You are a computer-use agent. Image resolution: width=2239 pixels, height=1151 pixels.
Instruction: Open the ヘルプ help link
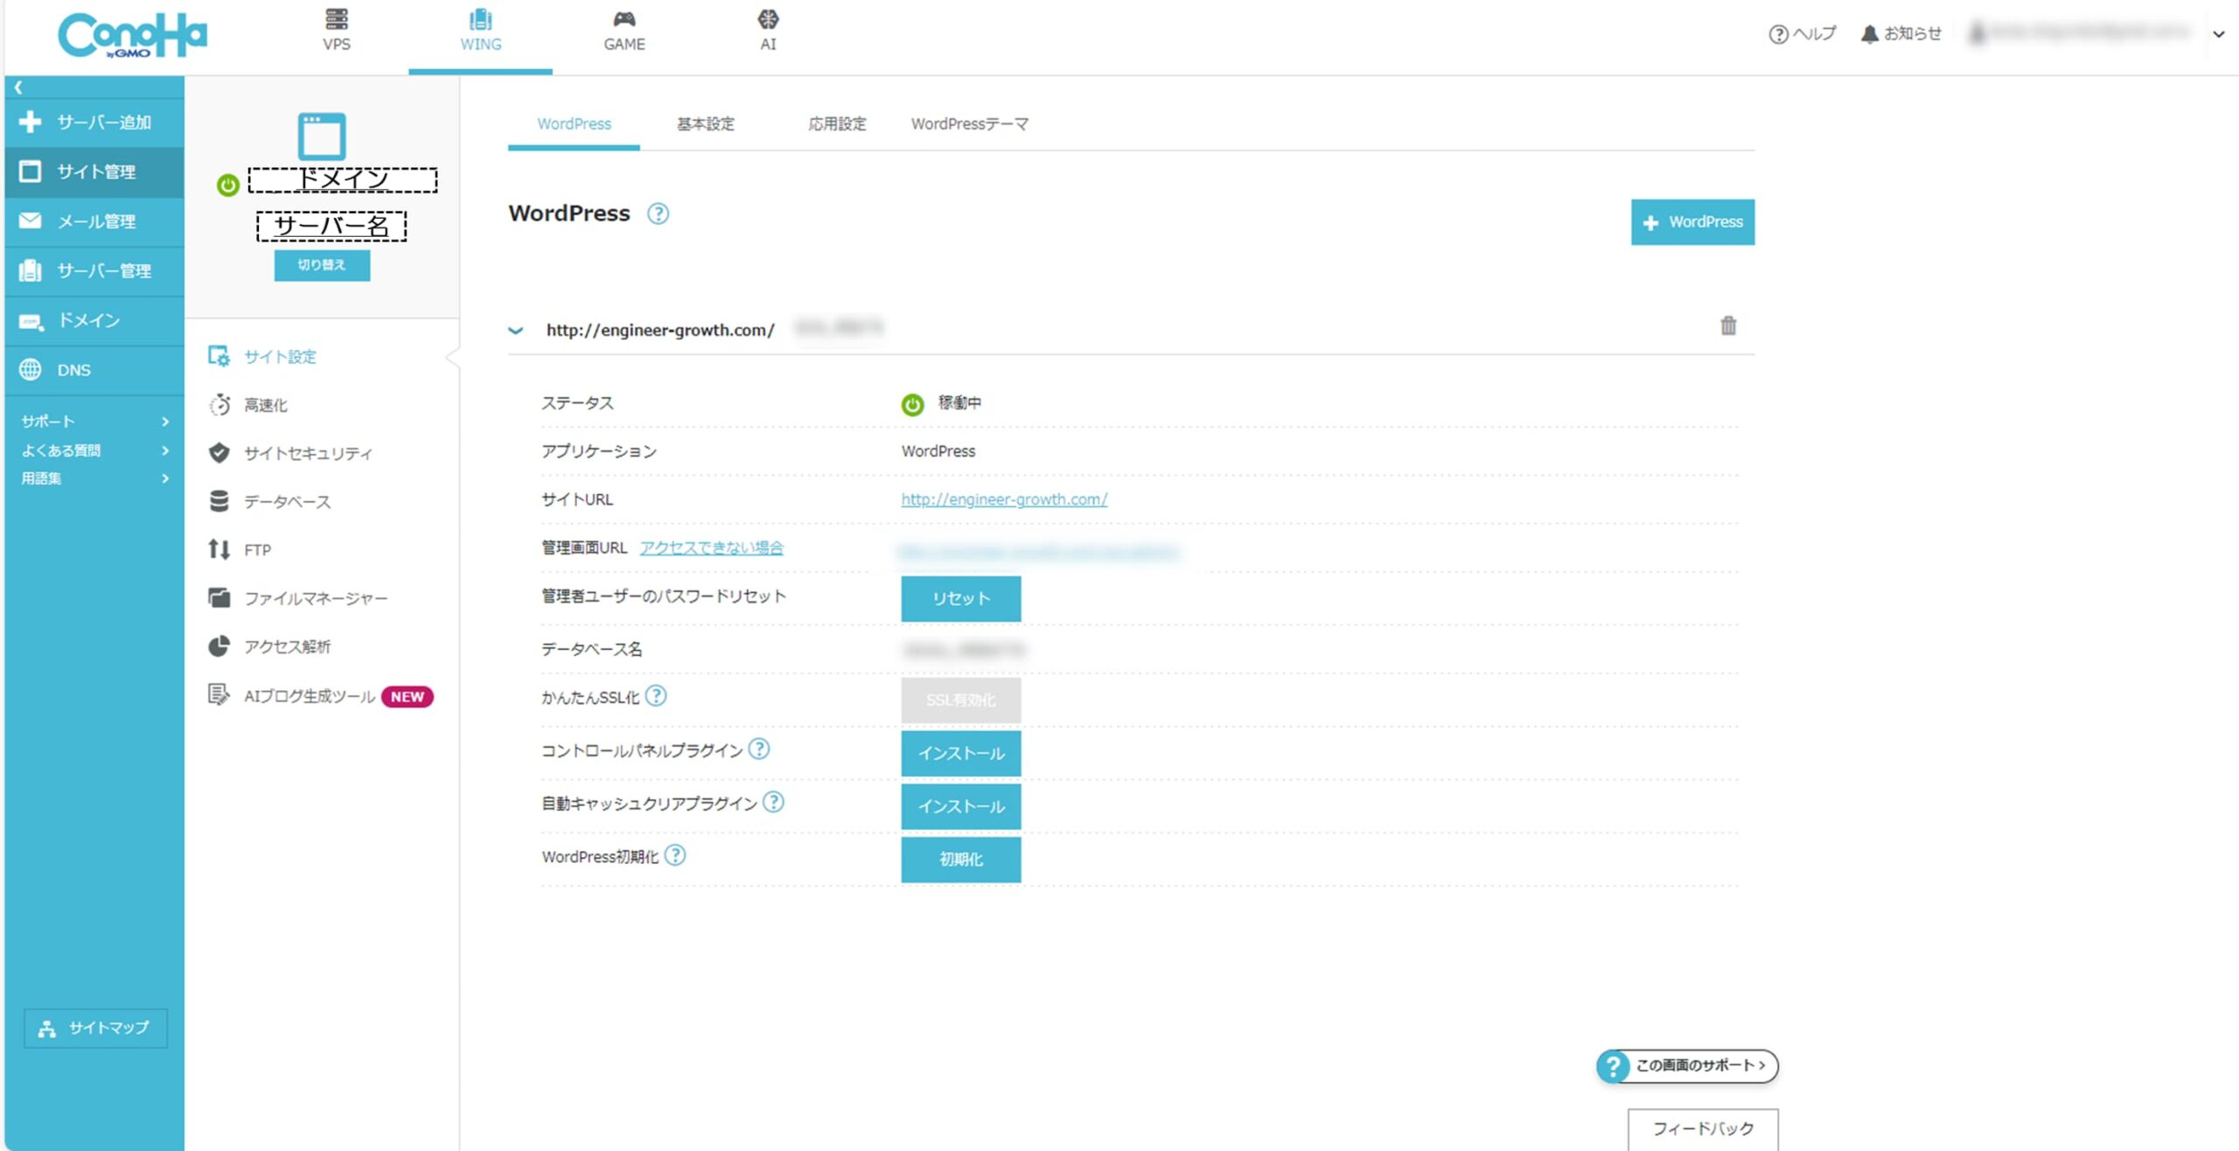(x=1803, y=34)
